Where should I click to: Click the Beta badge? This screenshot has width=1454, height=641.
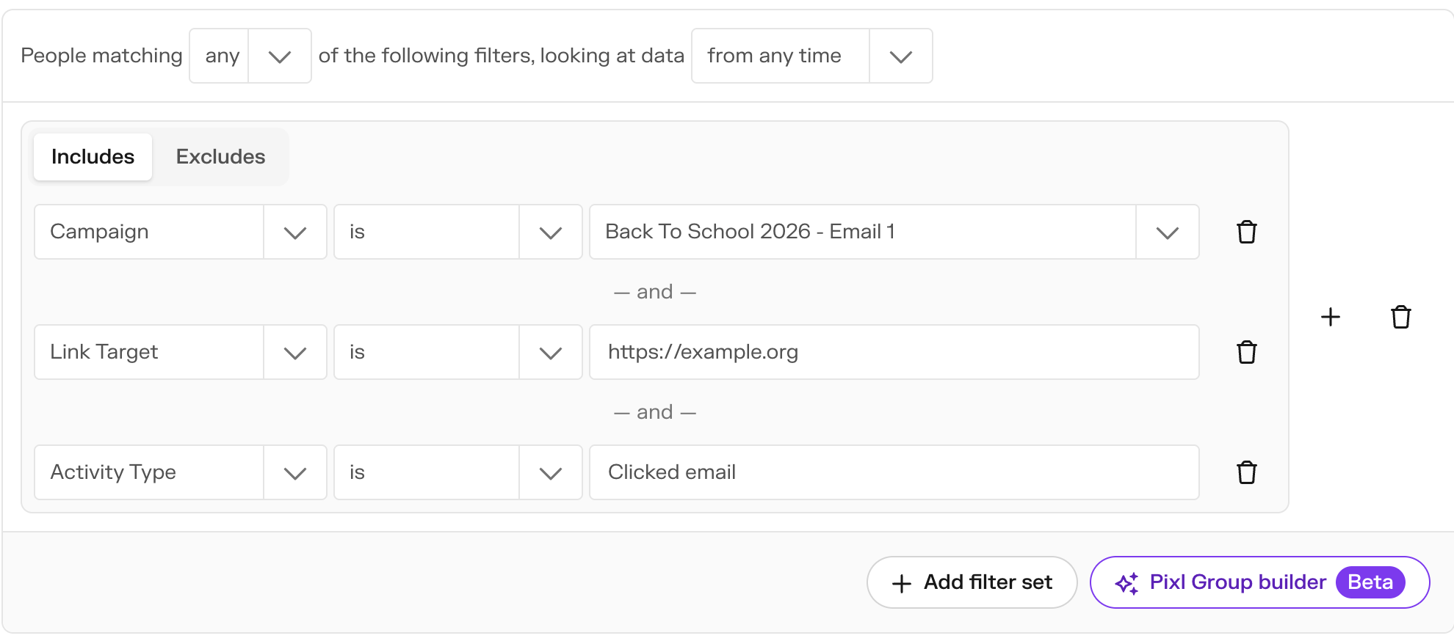[x=1370, y=582]
